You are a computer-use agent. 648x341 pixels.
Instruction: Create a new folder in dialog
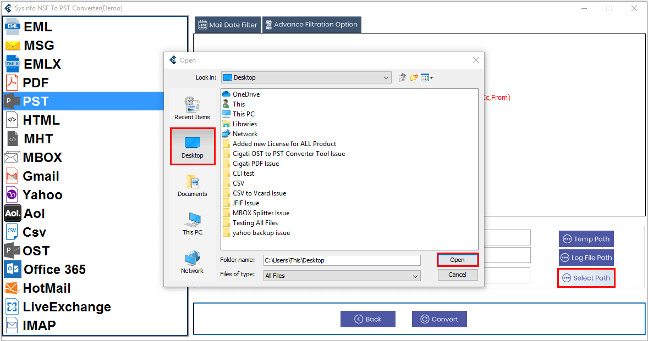coord(414,77)
